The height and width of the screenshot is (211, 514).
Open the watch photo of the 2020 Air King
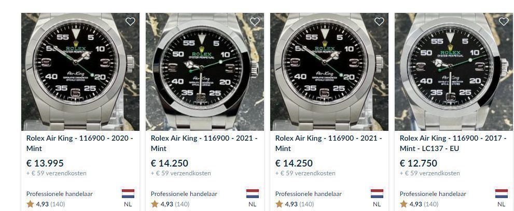[80, 72]
